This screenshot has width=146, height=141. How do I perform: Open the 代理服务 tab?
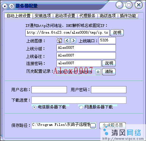click(87, 16)
